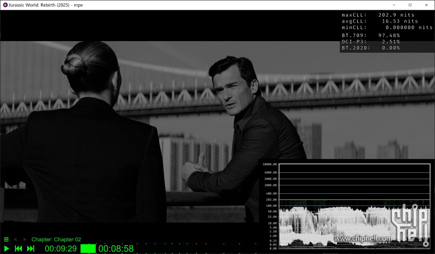Click the mpv icon in title bar
Viewport: 435px width, 254px height.
[5, 5]
